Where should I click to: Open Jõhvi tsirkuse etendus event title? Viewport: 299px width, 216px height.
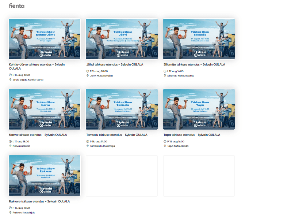115,64
